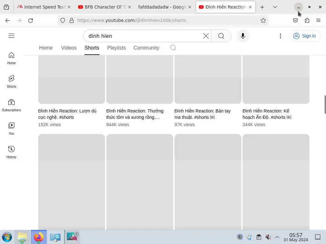Image resolution: width=326 pixels, height=244 pixels.
Task: Switch to BFB Character Of tab
Action: coord(104,7)
